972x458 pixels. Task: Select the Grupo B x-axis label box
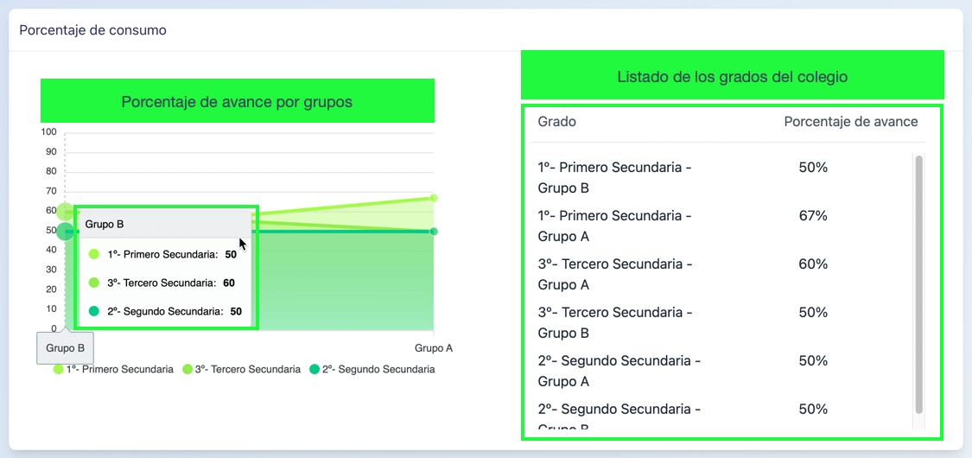65,348
